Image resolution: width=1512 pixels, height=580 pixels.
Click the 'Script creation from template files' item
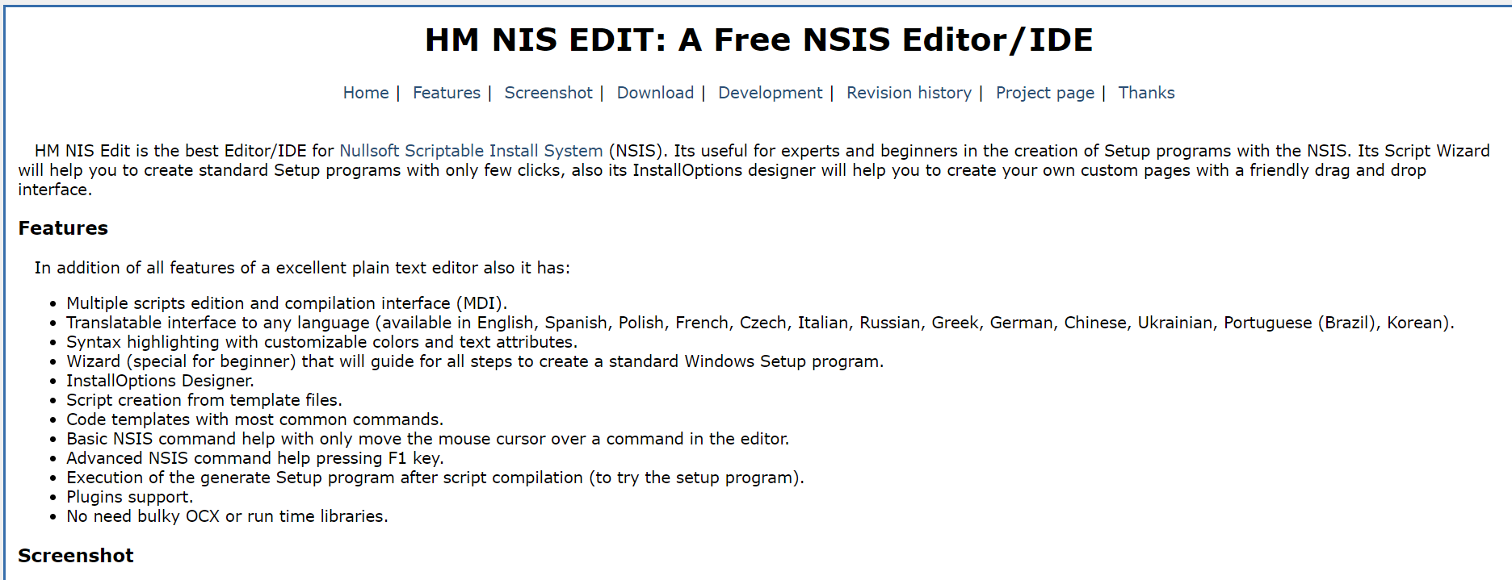[x=204, y=400]
